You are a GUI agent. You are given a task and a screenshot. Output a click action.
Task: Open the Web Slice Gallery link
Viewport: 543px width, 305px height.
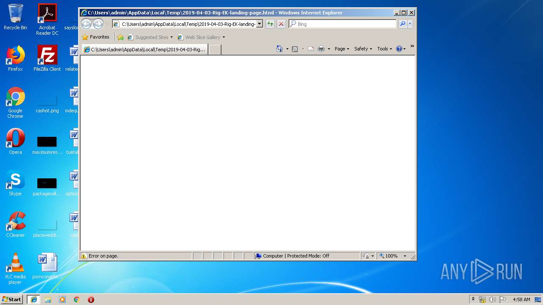coord(201,37)
